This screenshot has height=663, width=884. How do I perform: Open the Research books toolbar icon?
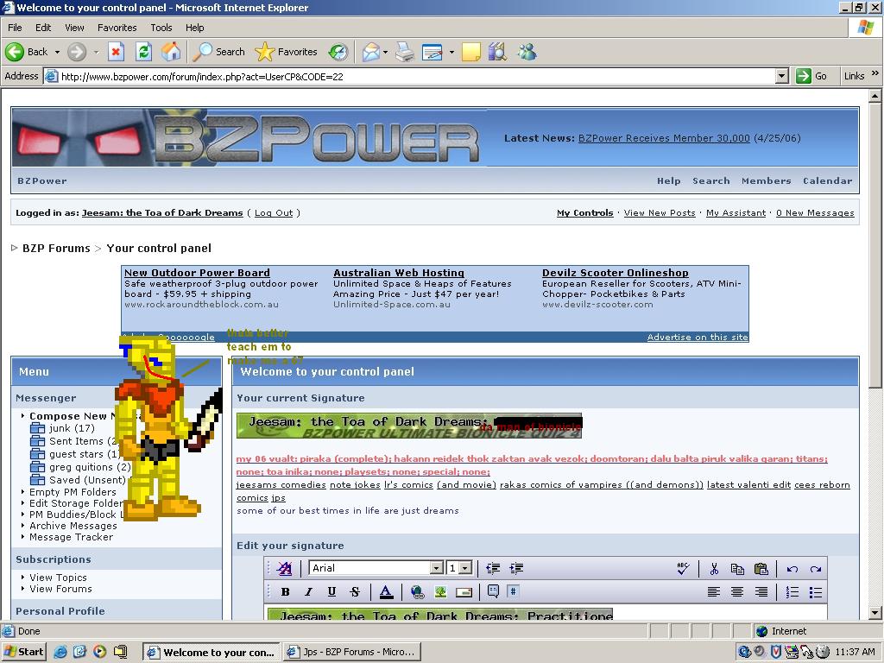(498, 52)
